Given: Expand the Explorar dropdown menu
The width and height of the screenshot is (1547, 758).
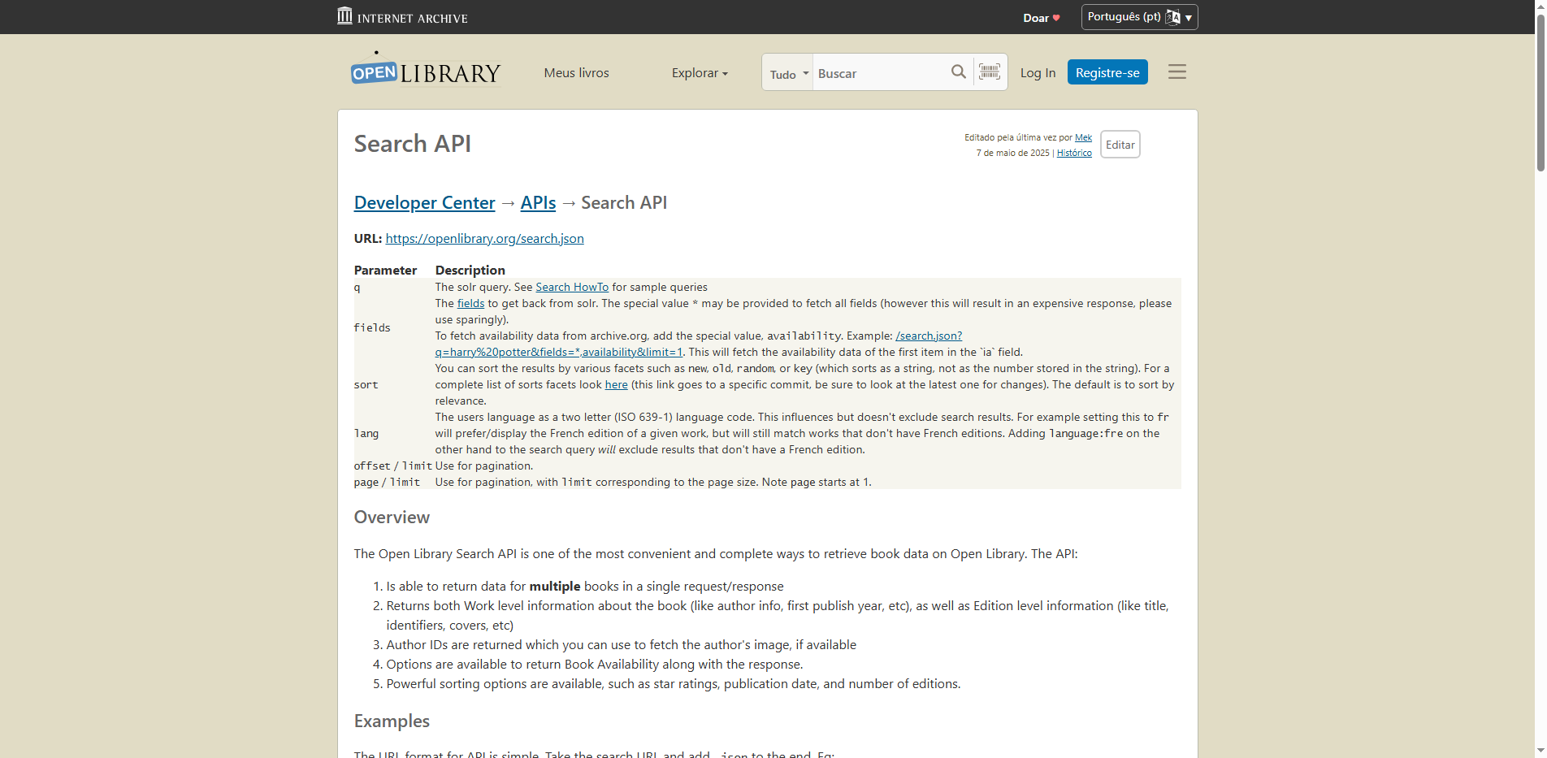Looking at the screenshot, I should (x=699, y=73).
